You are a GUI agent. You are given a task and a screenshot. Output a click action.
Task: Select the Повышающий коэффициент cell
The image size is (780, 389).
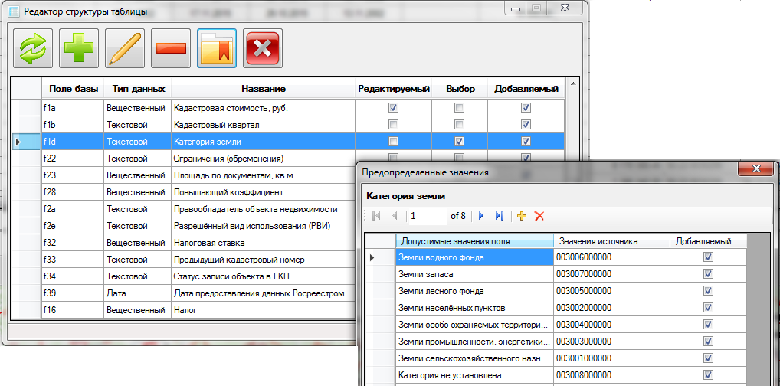point(263,192)
